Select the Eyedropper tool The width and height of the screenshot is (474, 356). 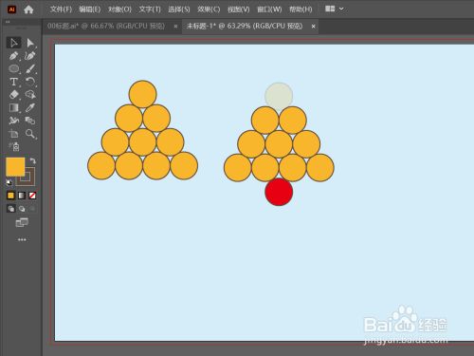click(x=30, y=107)
